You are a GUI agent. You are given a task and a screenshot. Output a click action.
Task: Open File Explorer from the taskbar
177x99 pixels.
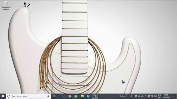(82, 96)
